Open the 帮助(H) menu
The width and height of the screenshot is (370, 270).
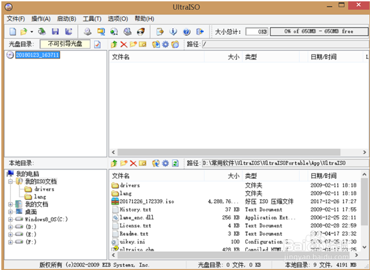click(144, 19)
